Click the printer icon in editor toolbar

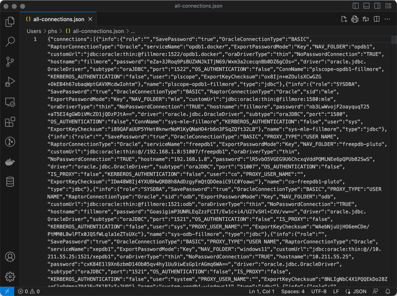(355, 19)
